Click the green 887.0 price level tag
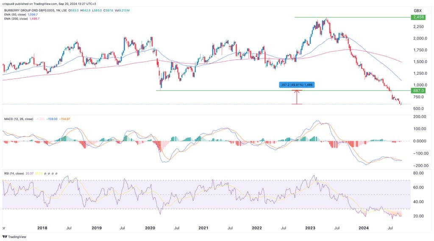Screen dimensions: 434x241 coord(418,91)
